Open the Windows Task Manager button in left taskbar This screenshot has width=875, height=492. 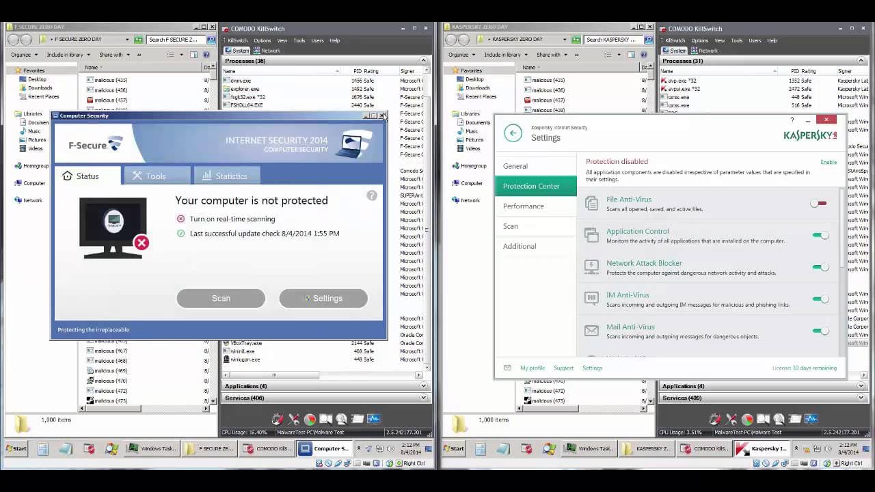[x=152, y=449]
